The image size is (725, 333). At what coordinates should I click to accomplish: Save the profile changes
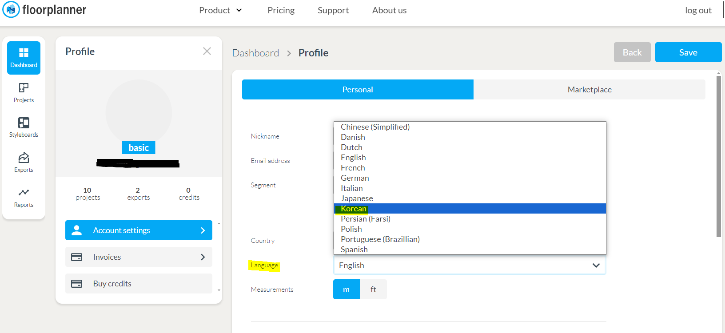688,52
